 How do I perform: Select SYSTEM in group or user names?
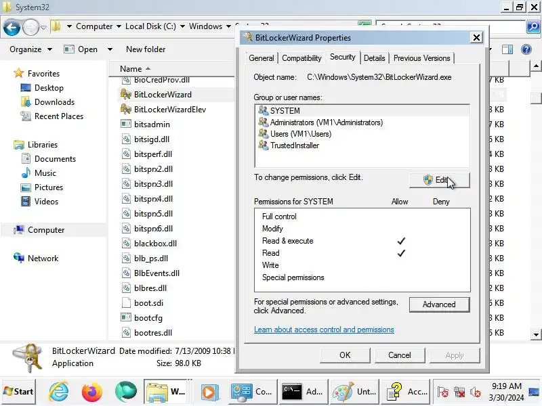[362, 111]
